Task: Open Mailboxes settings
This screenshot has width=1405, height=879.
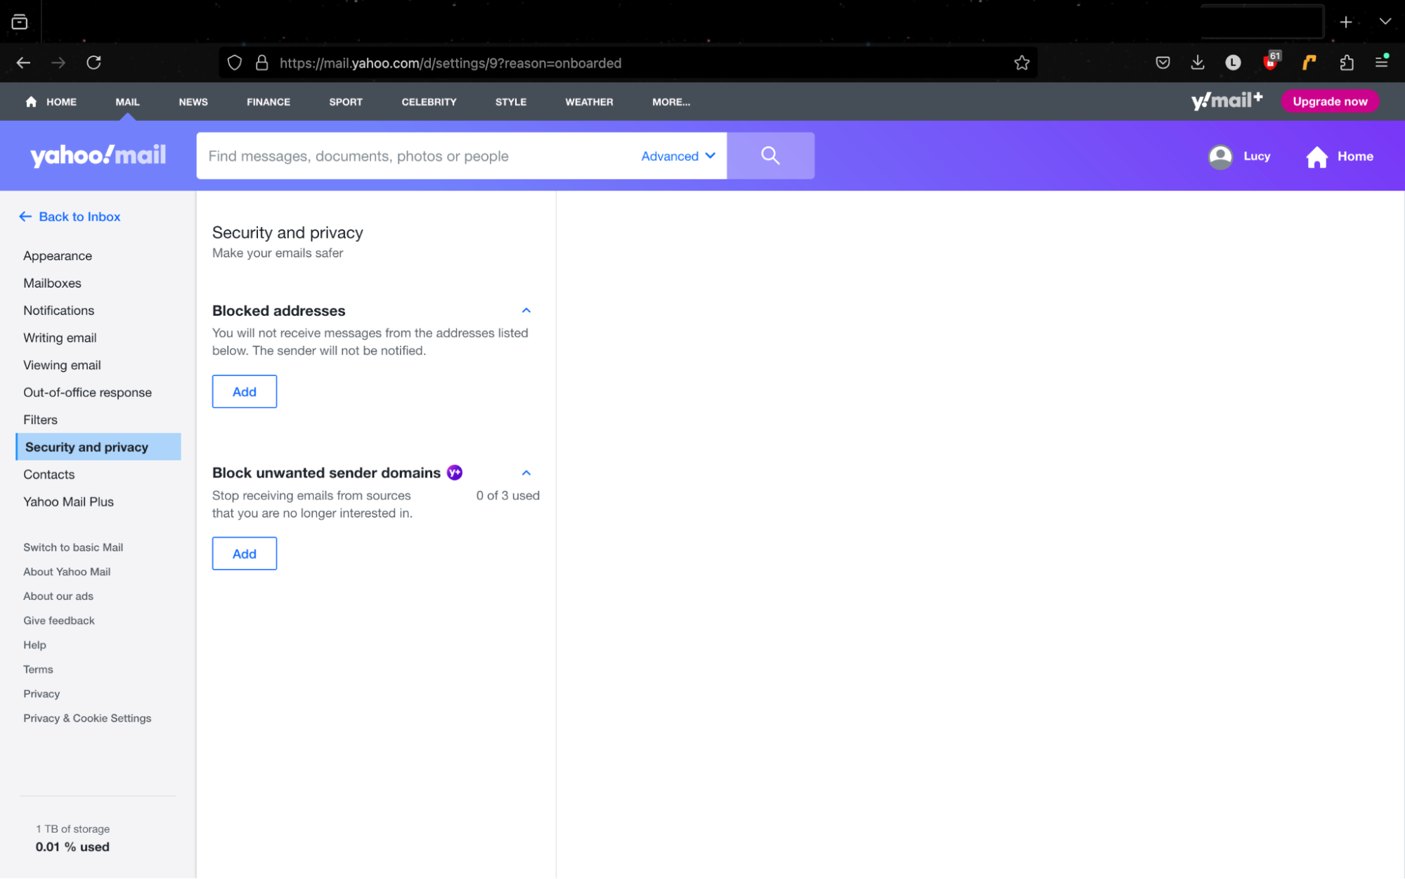Action: 52,283
